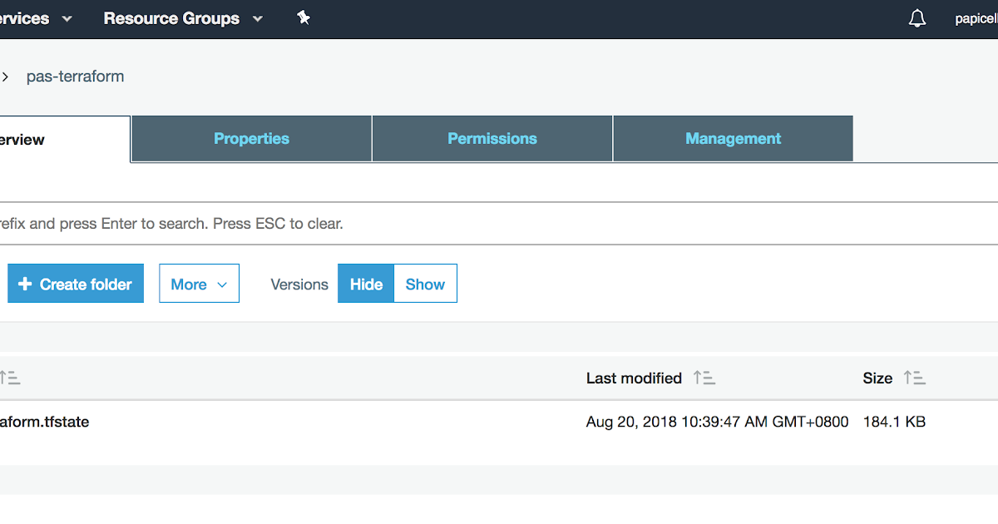Click the Create folder button
The height and width of the screenshot is (524, 998).
[x=75, y=284]
